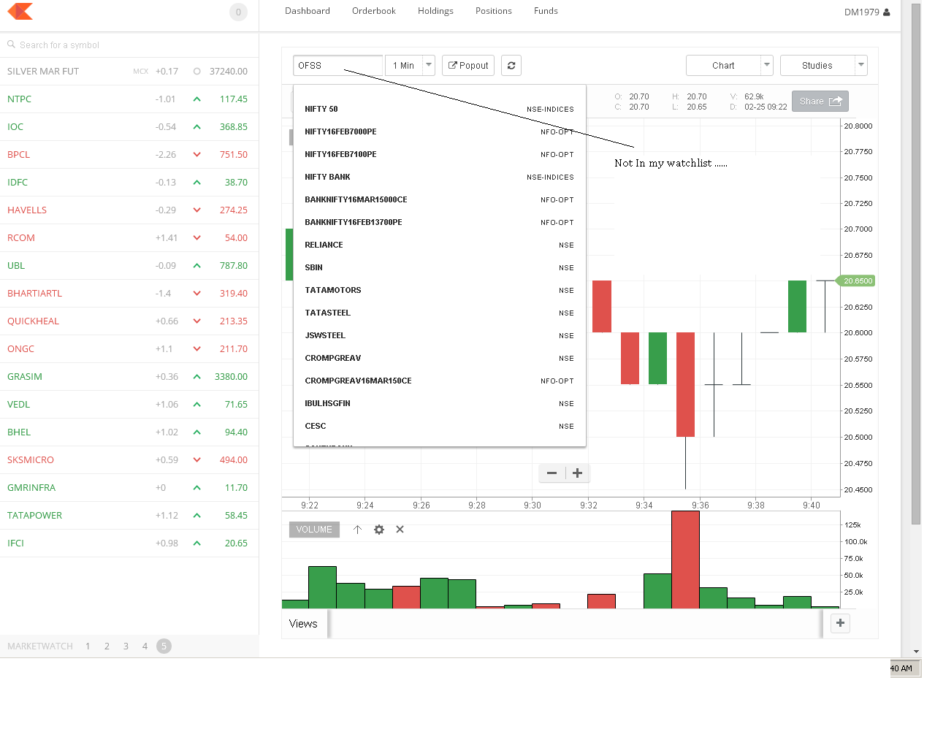Click the search magnifier icon
Image resolution: width=935 pixels, height=748 pixels.
click(x=11, y=45)
